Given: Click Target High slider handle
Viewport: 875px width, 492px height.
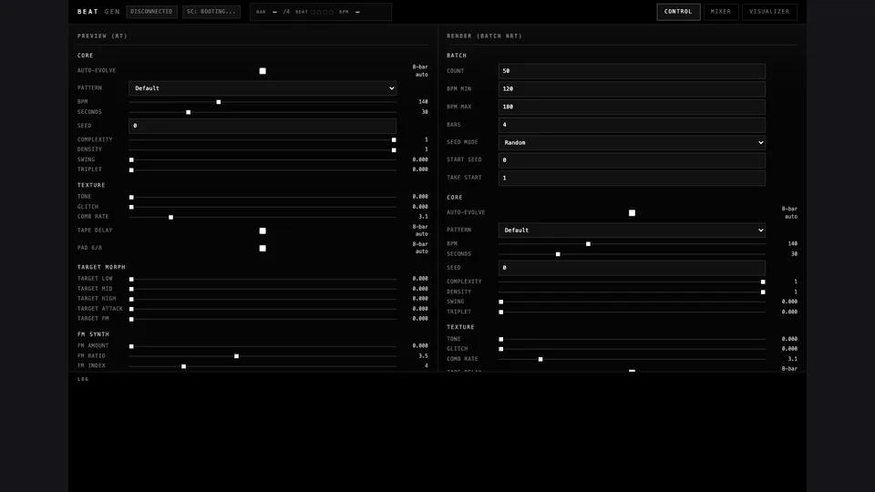Looking at the screenshot, I should [131, 299].
